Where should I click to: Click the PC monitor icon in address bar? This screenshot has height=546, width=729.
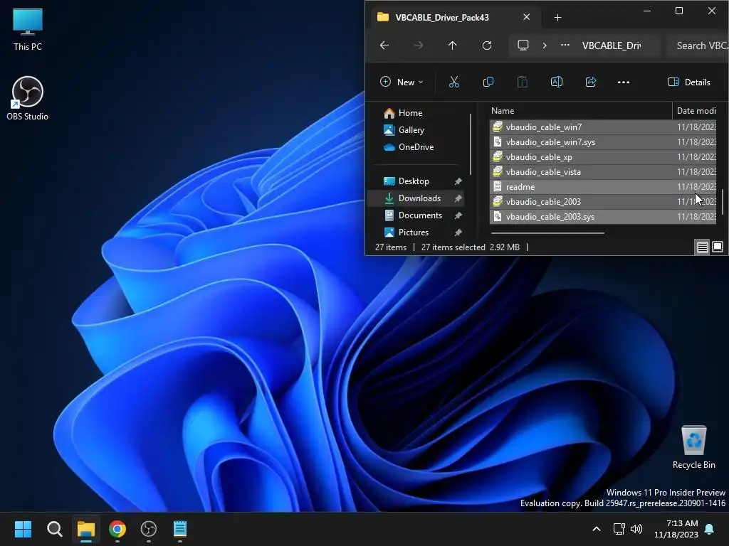tap(523, 45)
